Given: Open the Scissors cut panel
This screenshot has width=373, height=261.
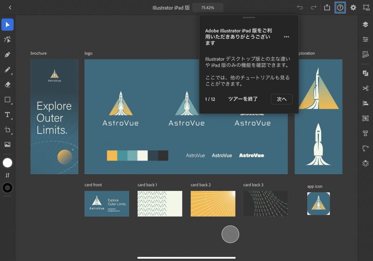Looking at the screenshot, I should tap(366, 88).
